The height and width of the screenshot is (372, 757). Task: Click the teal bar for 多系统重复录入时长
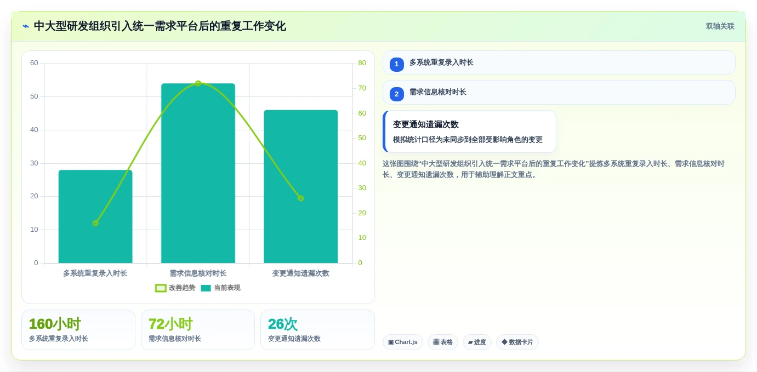tap(95, 216)
